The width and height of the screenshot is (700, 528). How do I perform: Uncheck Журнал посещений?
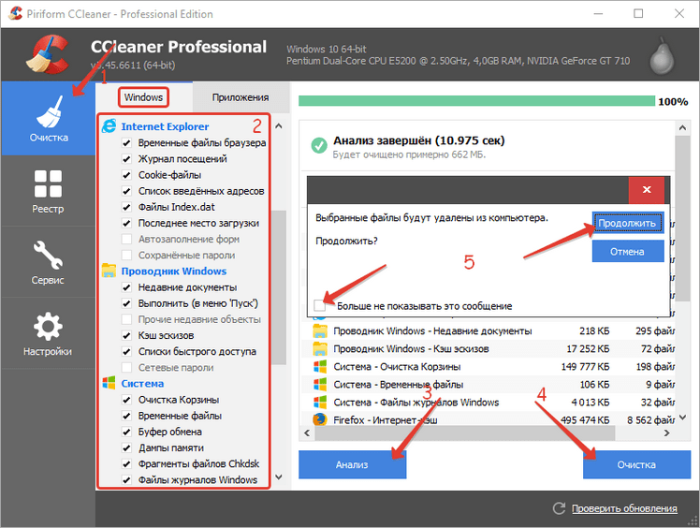click(x=126, y=159)
